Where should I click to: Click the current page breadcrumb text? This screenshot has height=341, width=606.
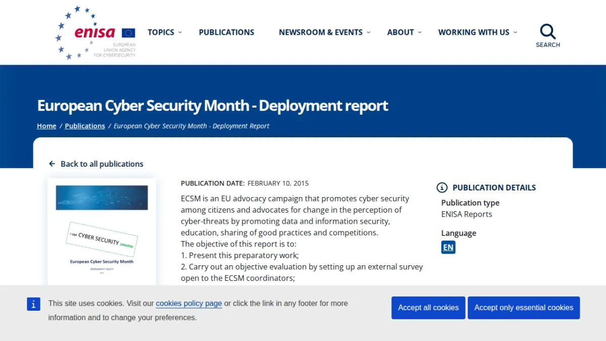coord(191,126)
